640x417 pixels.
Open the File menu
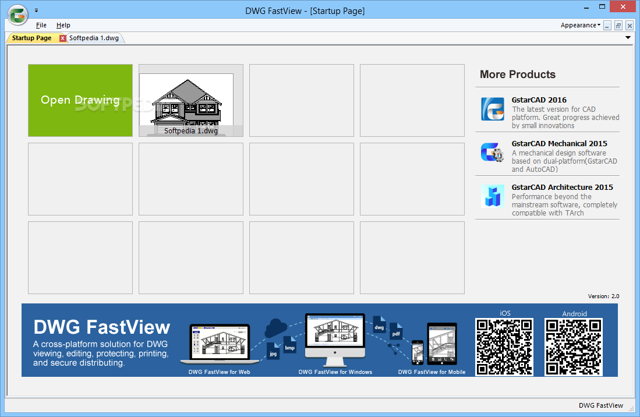pos(41,25)
